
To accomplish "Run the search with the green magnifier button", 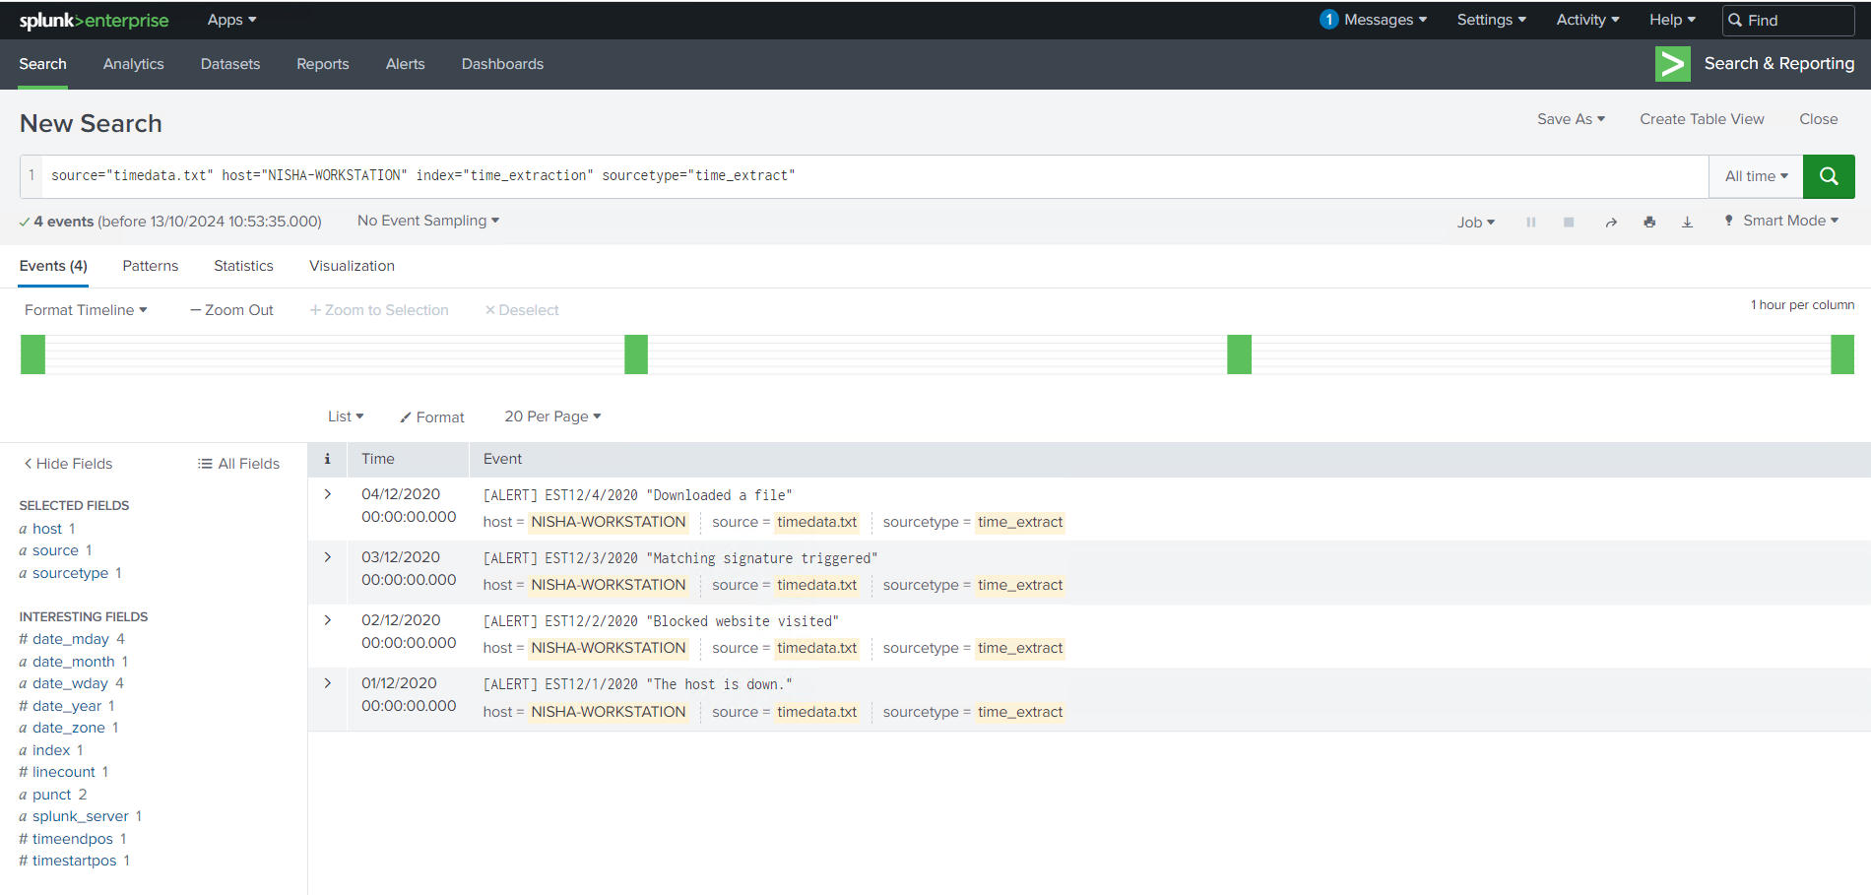I will 1828,176.
